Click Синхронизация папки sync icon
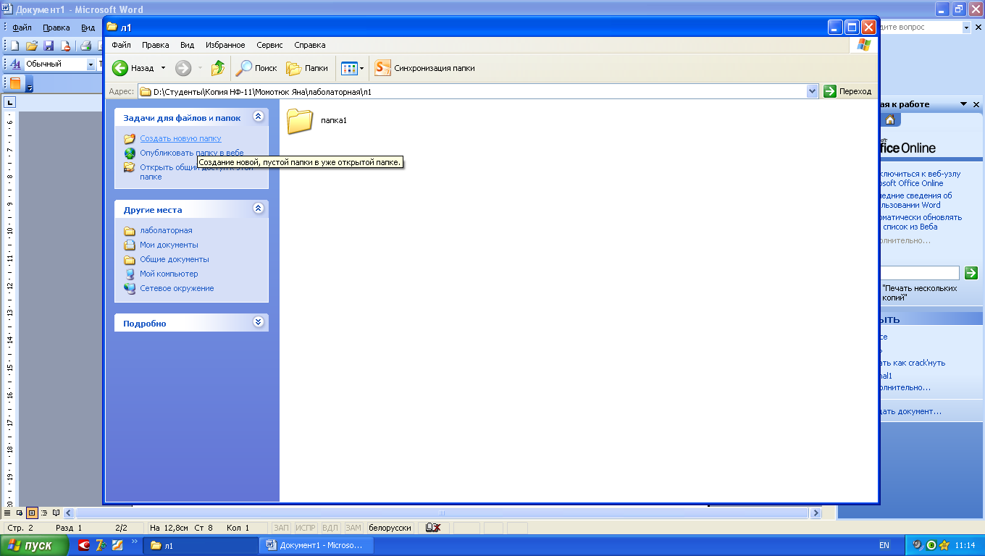The height and width of the screenshot is (556, 985). 382,68
